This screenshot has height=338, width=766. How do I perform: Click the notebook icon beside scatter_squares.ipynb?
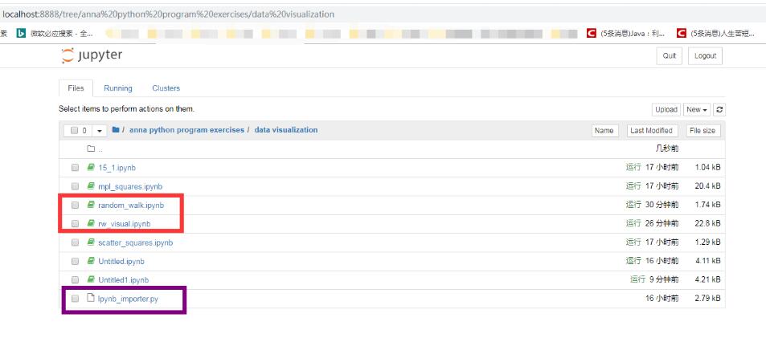(x=90, y=242)
